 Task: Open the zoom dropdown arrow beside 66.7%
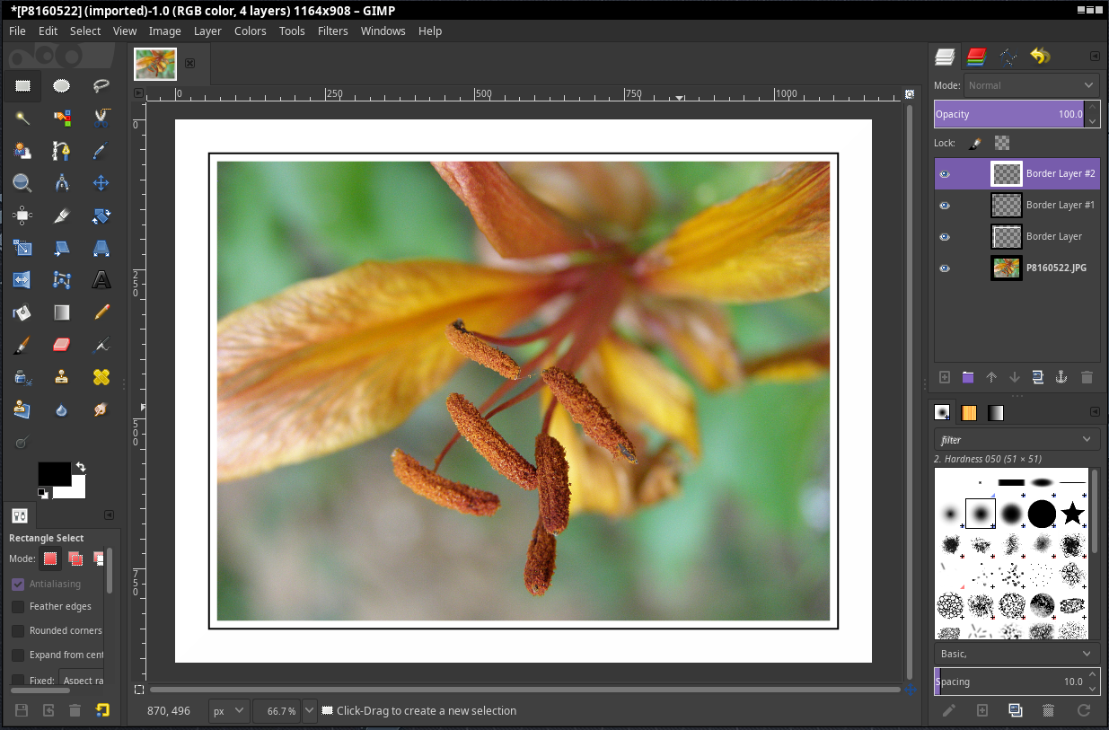click(310, 710)
